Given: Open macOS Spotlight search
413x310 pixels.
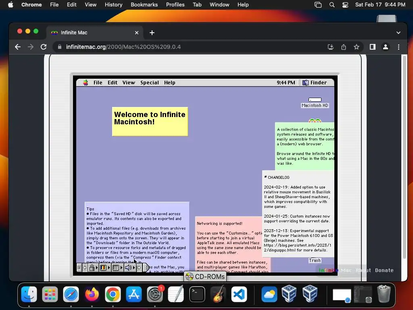Looking at the screenshot, I should (332, 5).
